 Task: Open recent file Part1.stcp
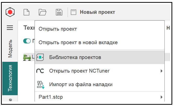point(51,97)
